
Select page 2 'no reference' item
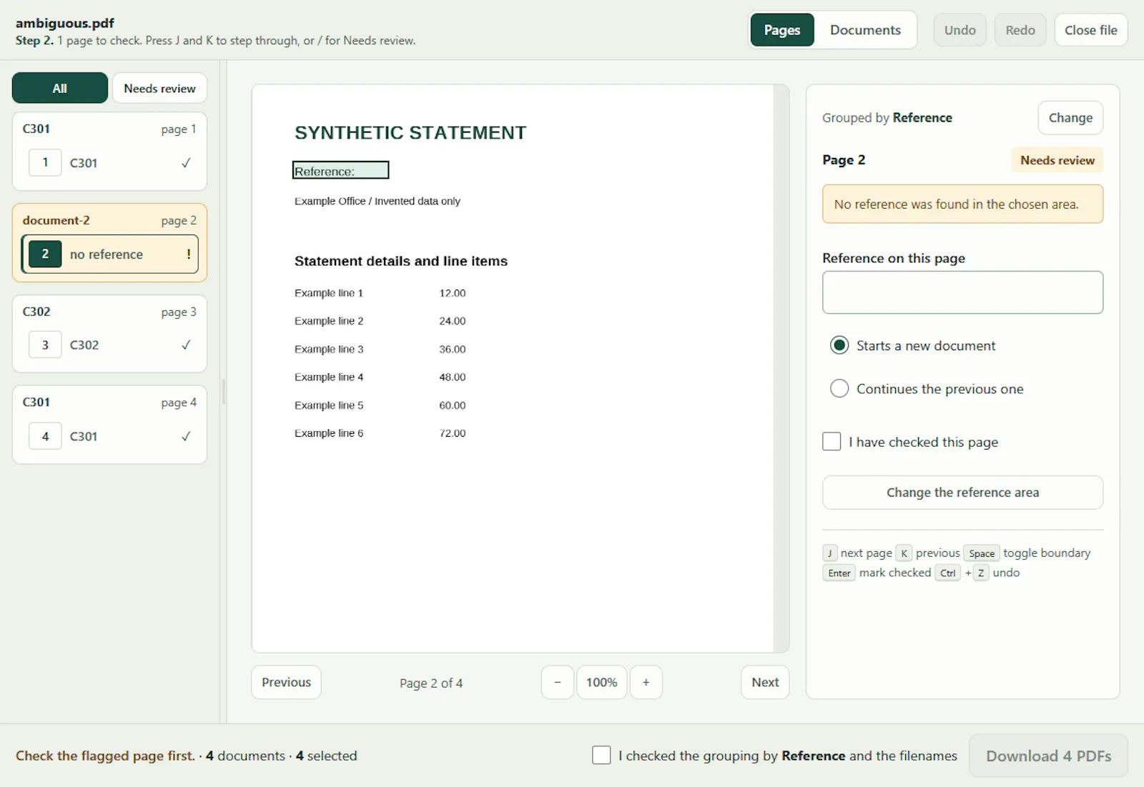[x=109, y=254]
